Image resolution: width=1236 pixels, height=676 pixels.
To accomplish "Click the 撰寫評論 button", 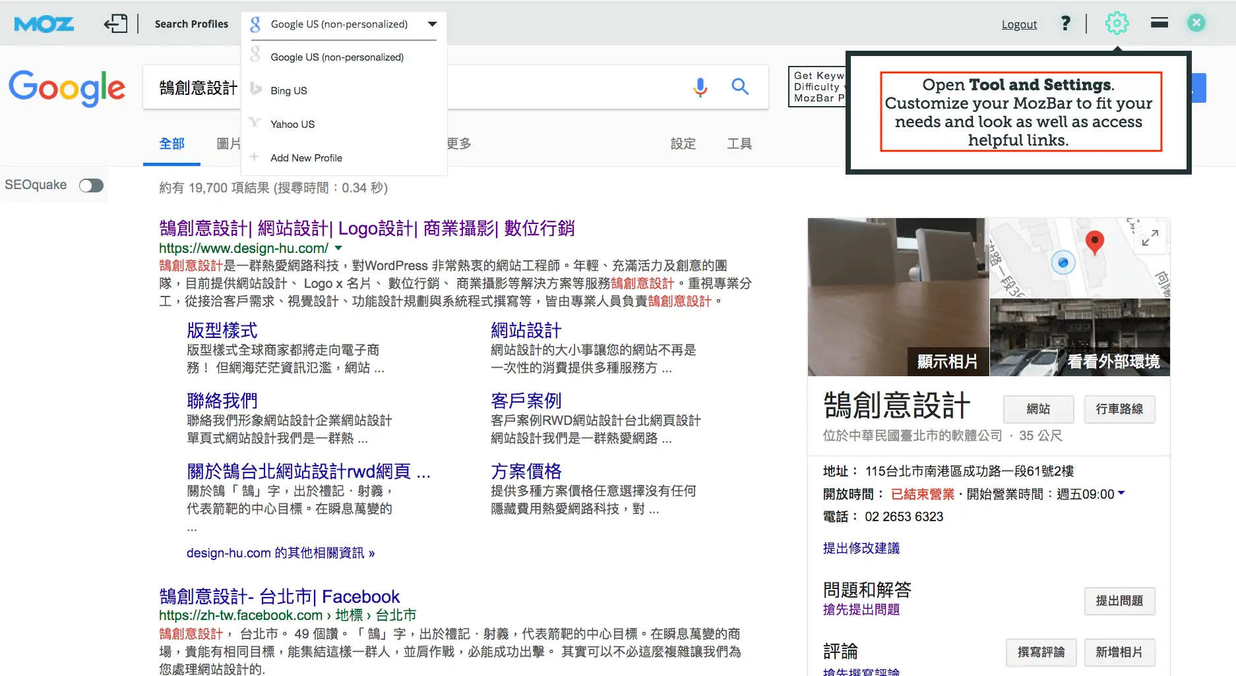I will point(1041,652).
